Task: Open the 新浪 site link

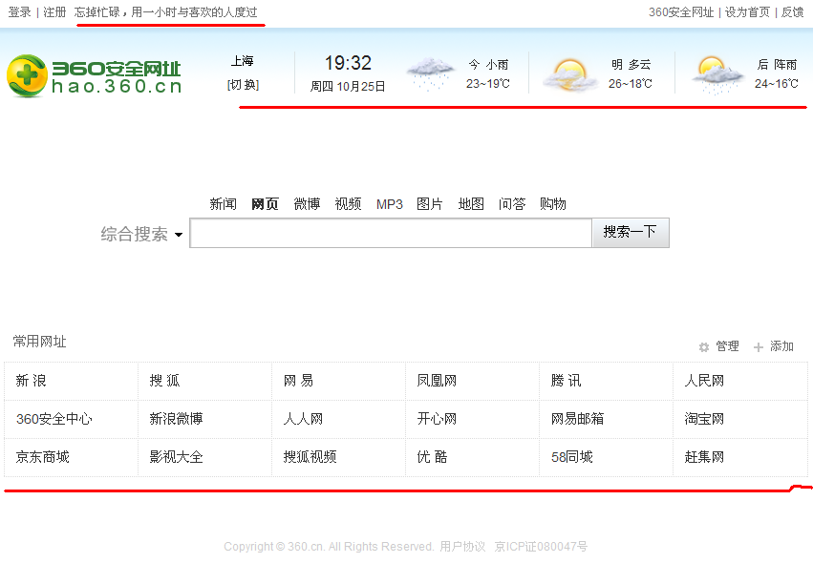Action: coord(31,381)
